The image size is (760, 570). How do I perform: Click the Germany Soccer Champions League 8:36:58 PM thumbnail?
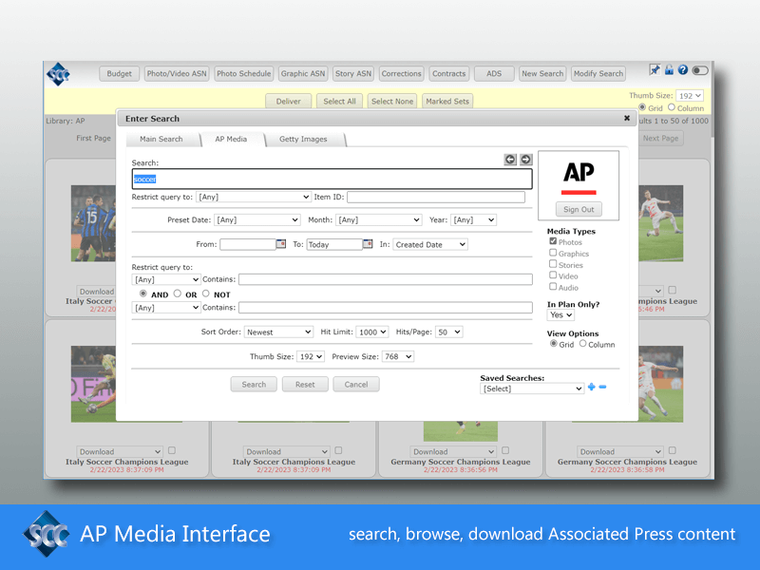(661, 384)
